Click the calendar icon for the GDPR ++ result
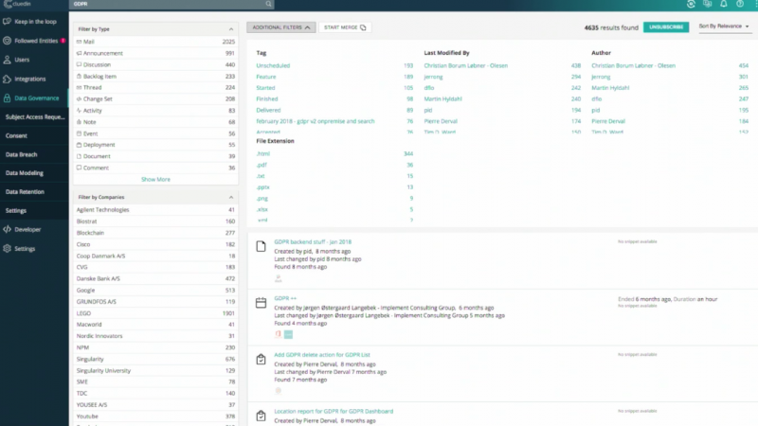This screenshot has height=426, width=758. pos(262,303)
